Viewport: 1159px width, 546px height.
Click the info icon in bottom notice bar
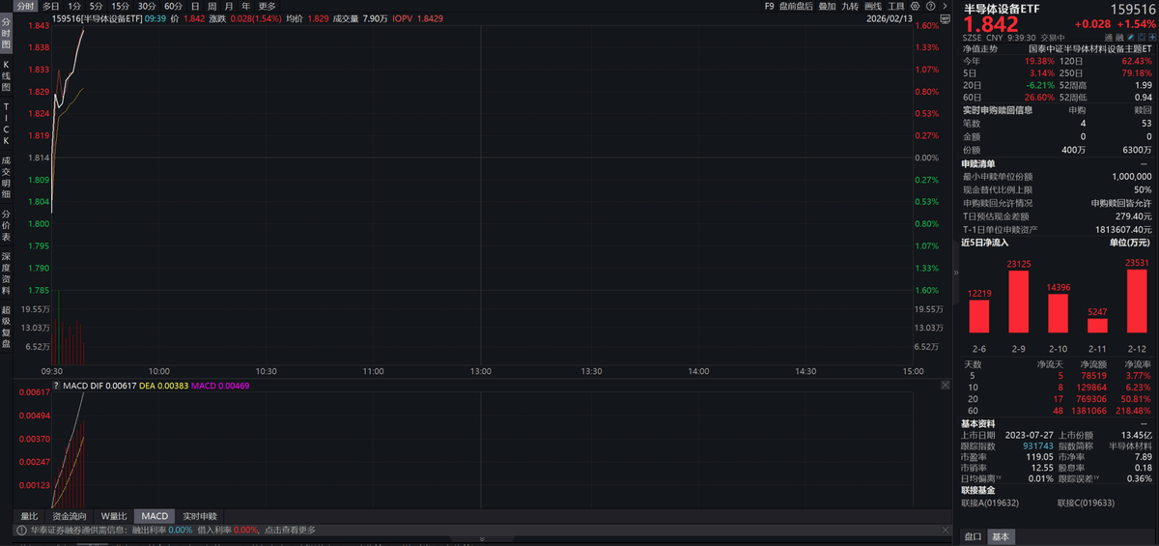pos(20,530)
